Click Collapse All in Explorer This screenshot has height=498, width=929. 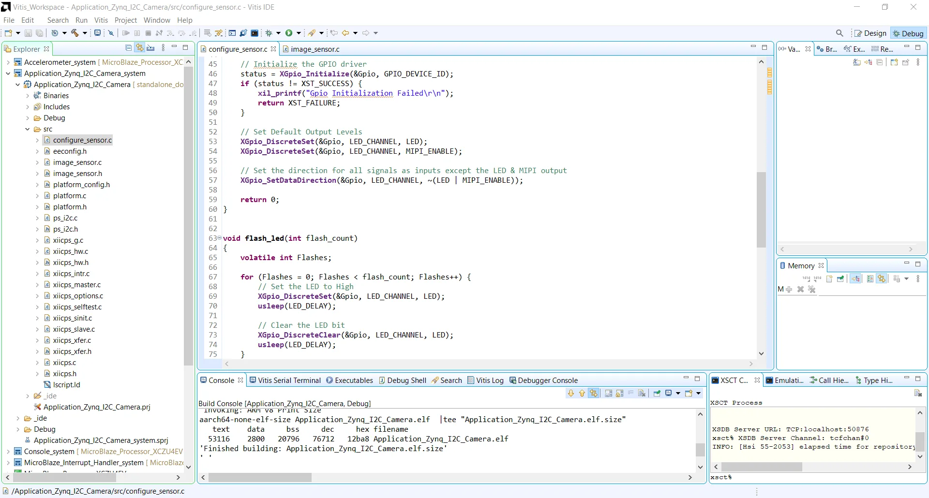pyautogui.click(x=128, y=48)
